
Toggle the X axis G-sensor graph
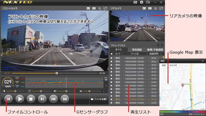tap(17, 78)
